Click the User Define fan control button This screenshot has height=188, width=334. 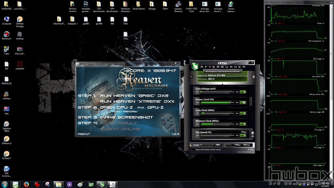click(x=252, y=134)
